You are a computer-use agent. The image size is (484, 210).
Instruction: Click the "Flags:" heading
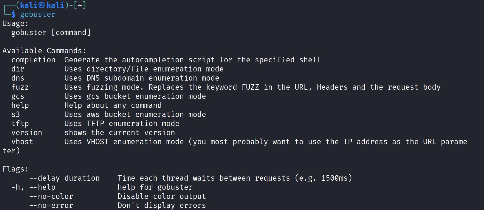15,169
